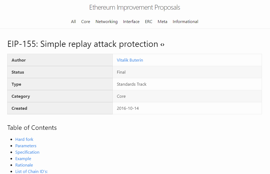Viewport: 270px width, 174px height.
Task: Open the Interface nav item
Action: (x=131, y=22)
